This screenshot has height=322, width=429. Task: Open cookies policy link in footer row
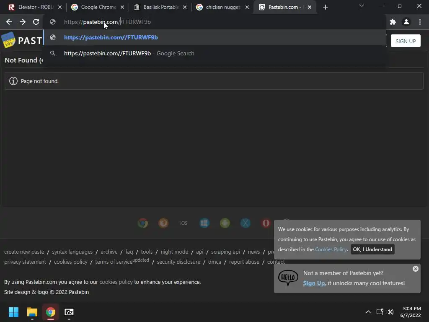(x=70, y=262)
